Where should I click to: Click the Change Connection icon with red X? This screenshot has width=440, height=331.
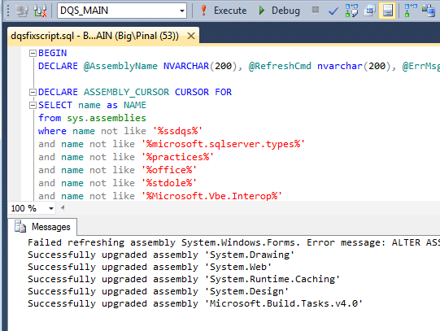click(40, 11)
